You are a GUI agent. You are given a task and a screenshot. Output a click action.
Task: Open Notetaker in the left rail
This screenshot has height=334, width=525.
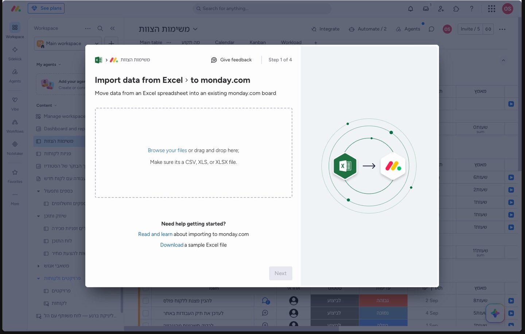(x=15, y=148)
